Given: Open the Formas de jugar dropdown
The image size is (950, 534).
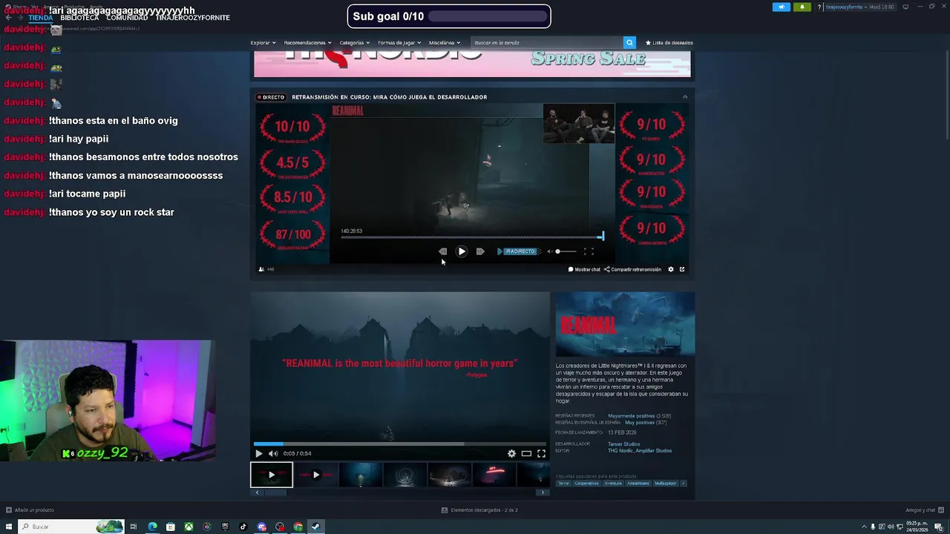Looking at the screenshot, I should pyautogui.click(x=399, y=42).
